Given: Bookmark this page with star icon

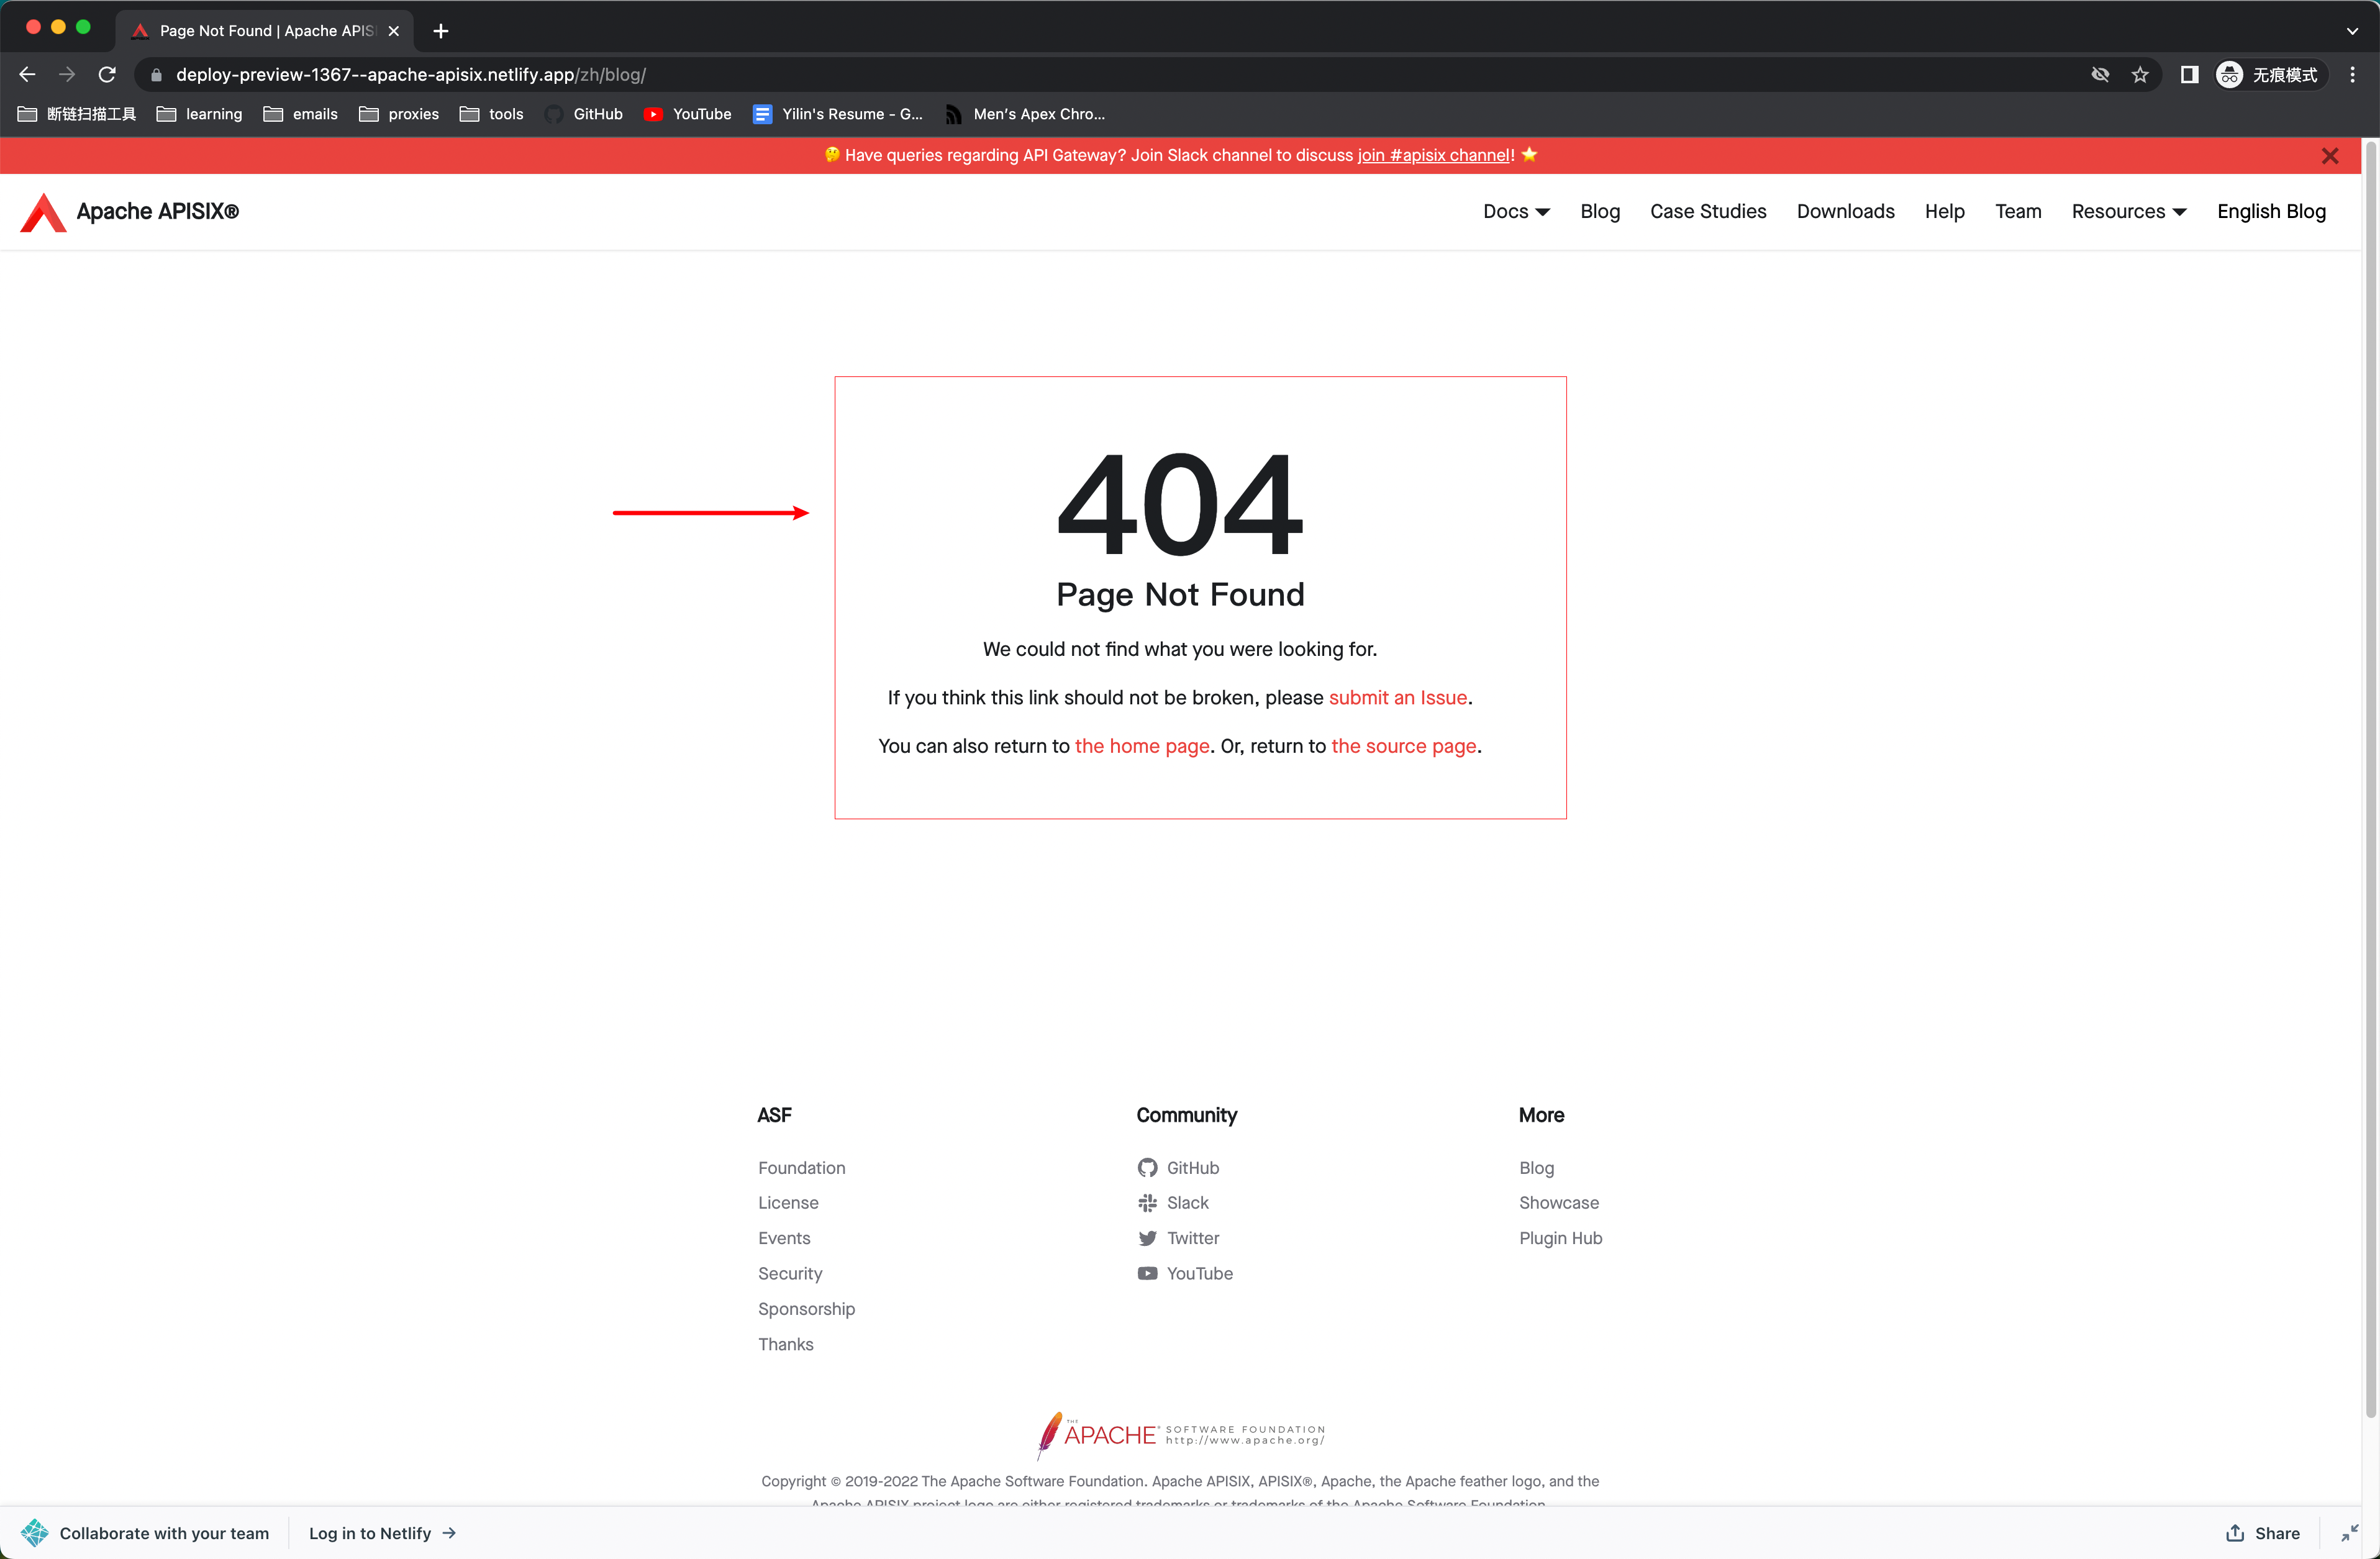Looking at the screenshot, I should click(x=2139, y=75).
